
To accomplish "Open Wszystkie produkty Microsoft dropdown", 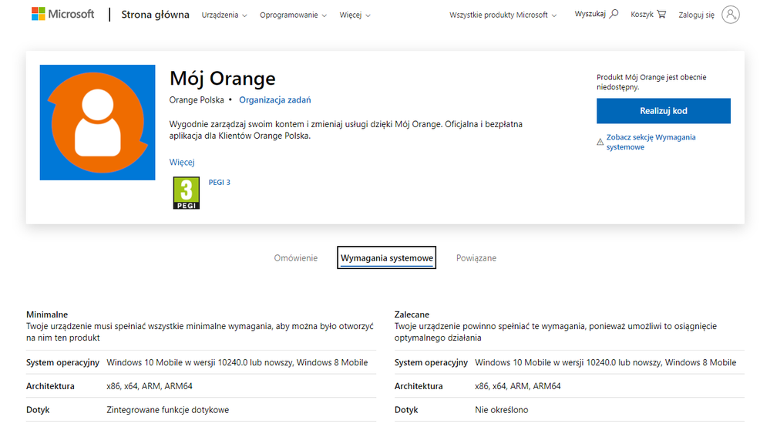I will click(x=503, y=15).
